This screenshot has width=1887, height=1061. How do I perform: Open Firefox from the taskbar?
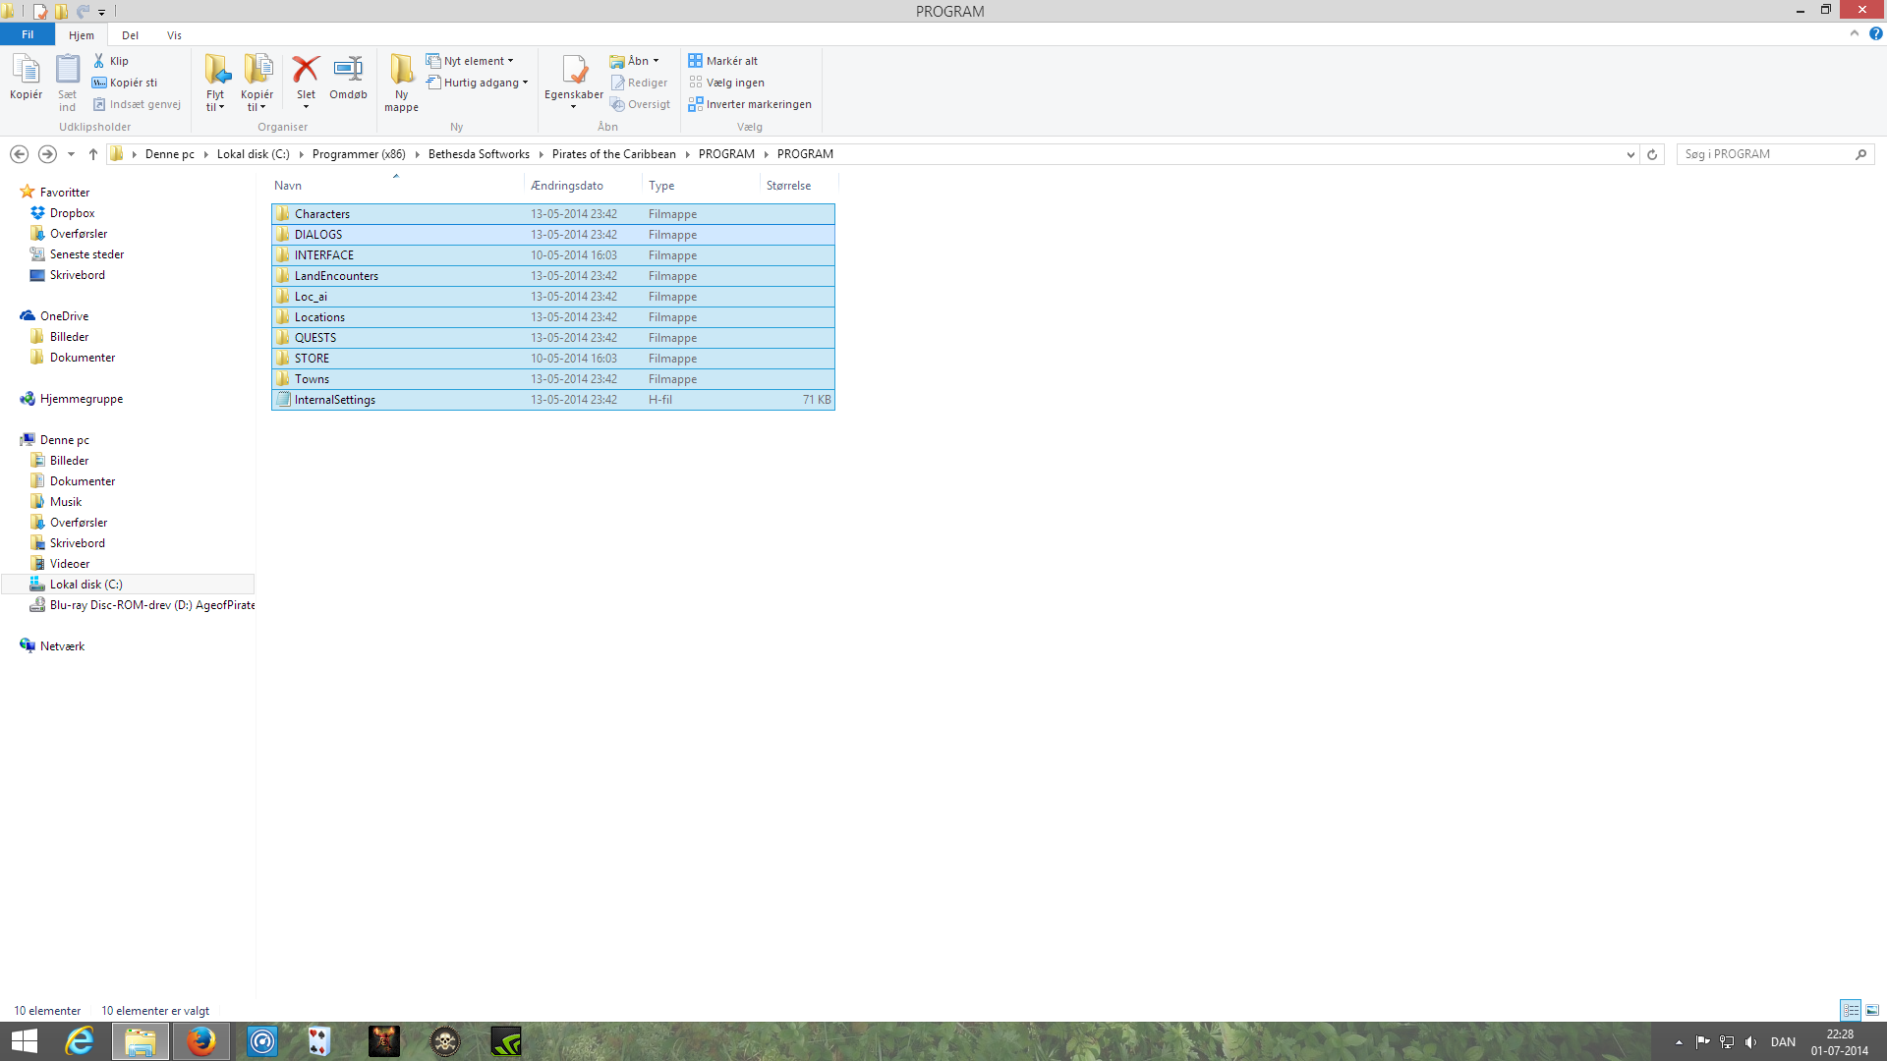(200, 1041)
